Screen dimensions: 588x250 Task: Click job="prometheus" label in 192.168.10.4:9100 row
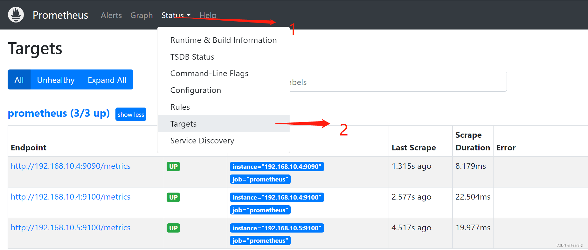[260, 210]
